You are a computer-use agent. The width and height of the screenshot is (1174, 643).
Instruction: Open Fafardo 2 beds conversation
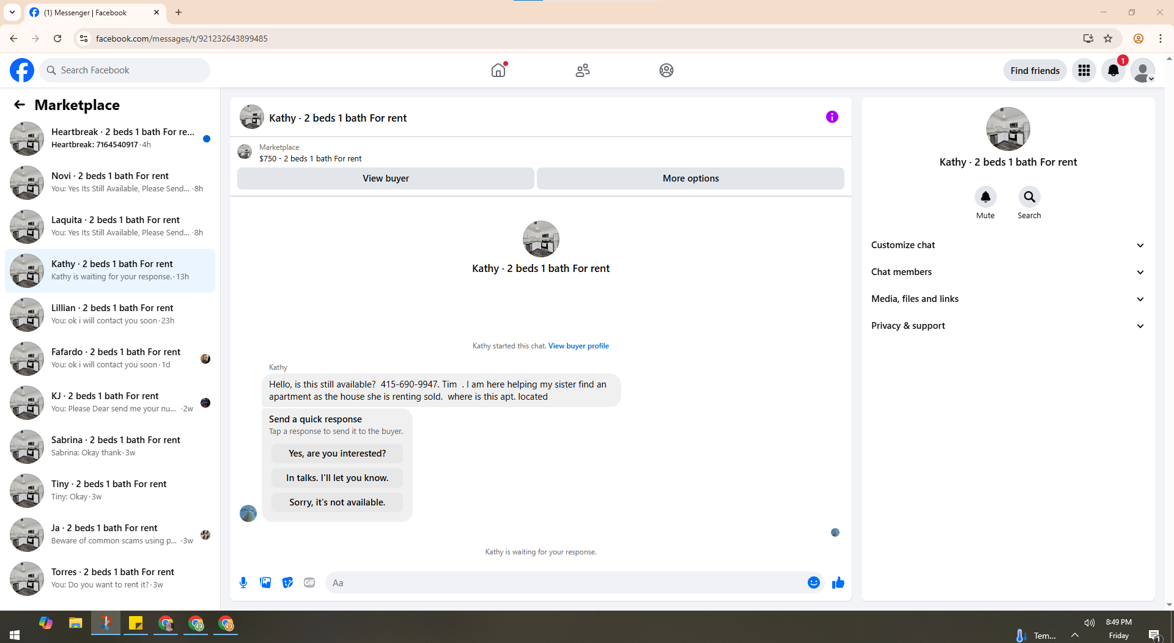pyautogui.click(x=110, y=359)
